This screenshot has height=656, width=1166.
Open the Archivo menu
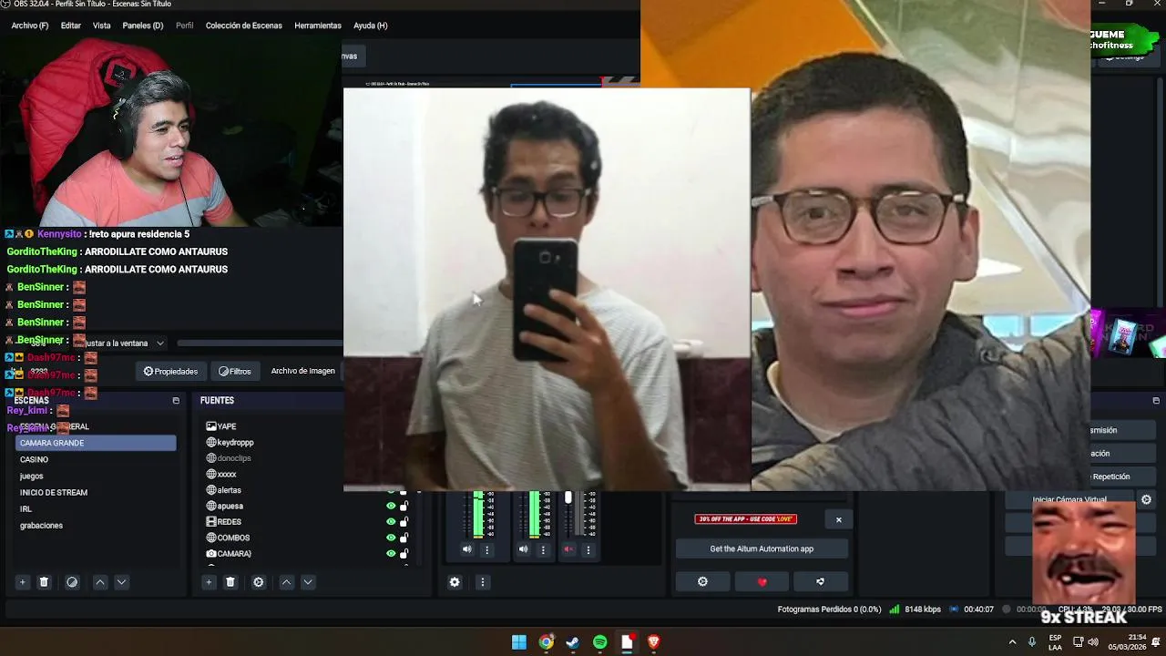(x=30, y=26)
